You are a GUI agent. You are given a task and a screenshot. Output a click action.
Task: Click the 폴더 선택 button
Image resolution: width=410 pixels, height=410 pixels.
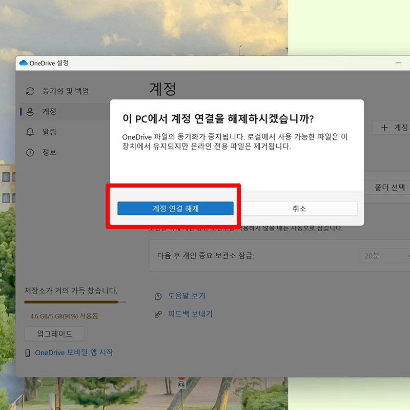pos(389,187)
